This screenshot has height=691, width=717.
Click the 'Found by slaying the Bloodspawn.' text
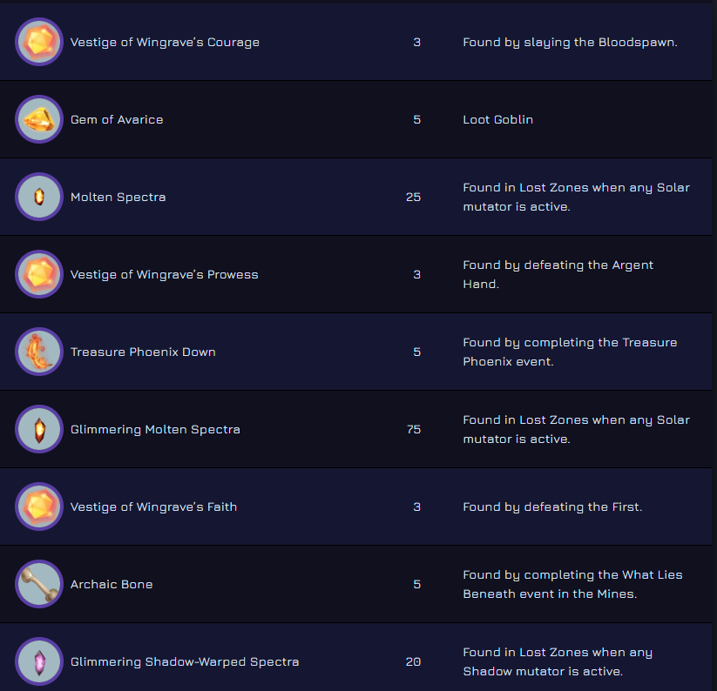(570, 42)
